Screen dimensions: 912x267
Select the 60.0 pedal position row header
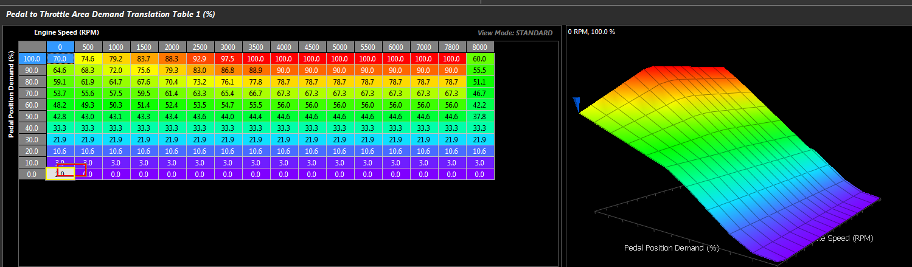click(x=32, y=105)
